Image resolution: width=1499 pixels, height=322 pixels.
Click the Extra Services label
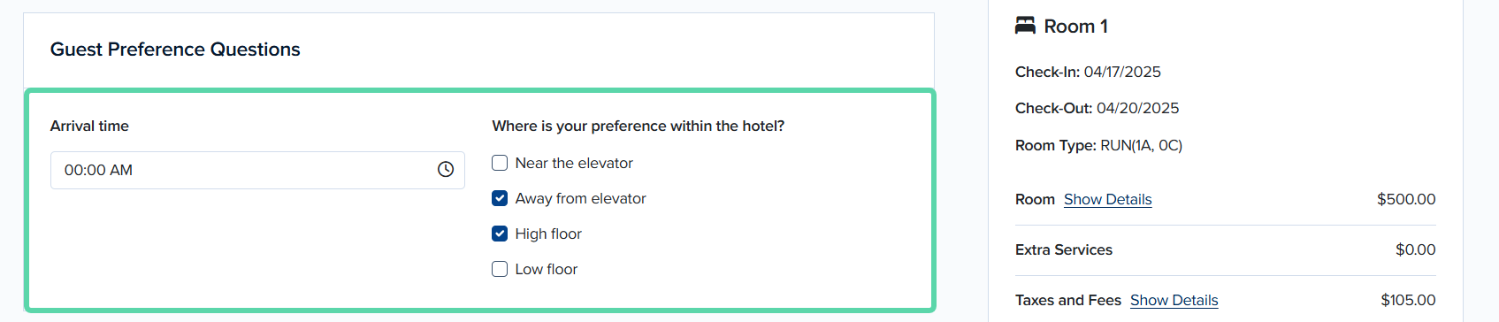click(x=1064, y=249)
